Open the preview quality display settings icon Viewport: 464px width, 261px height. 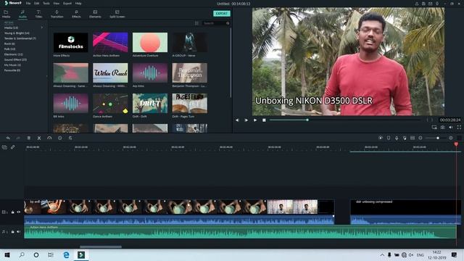(x=434, y=128)
